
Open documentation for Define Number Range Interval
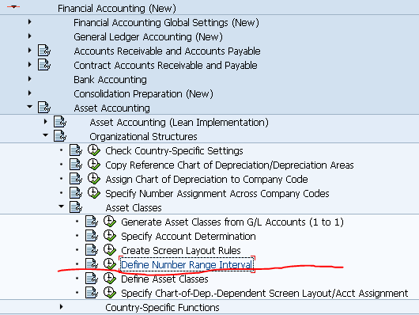point(92,264)
